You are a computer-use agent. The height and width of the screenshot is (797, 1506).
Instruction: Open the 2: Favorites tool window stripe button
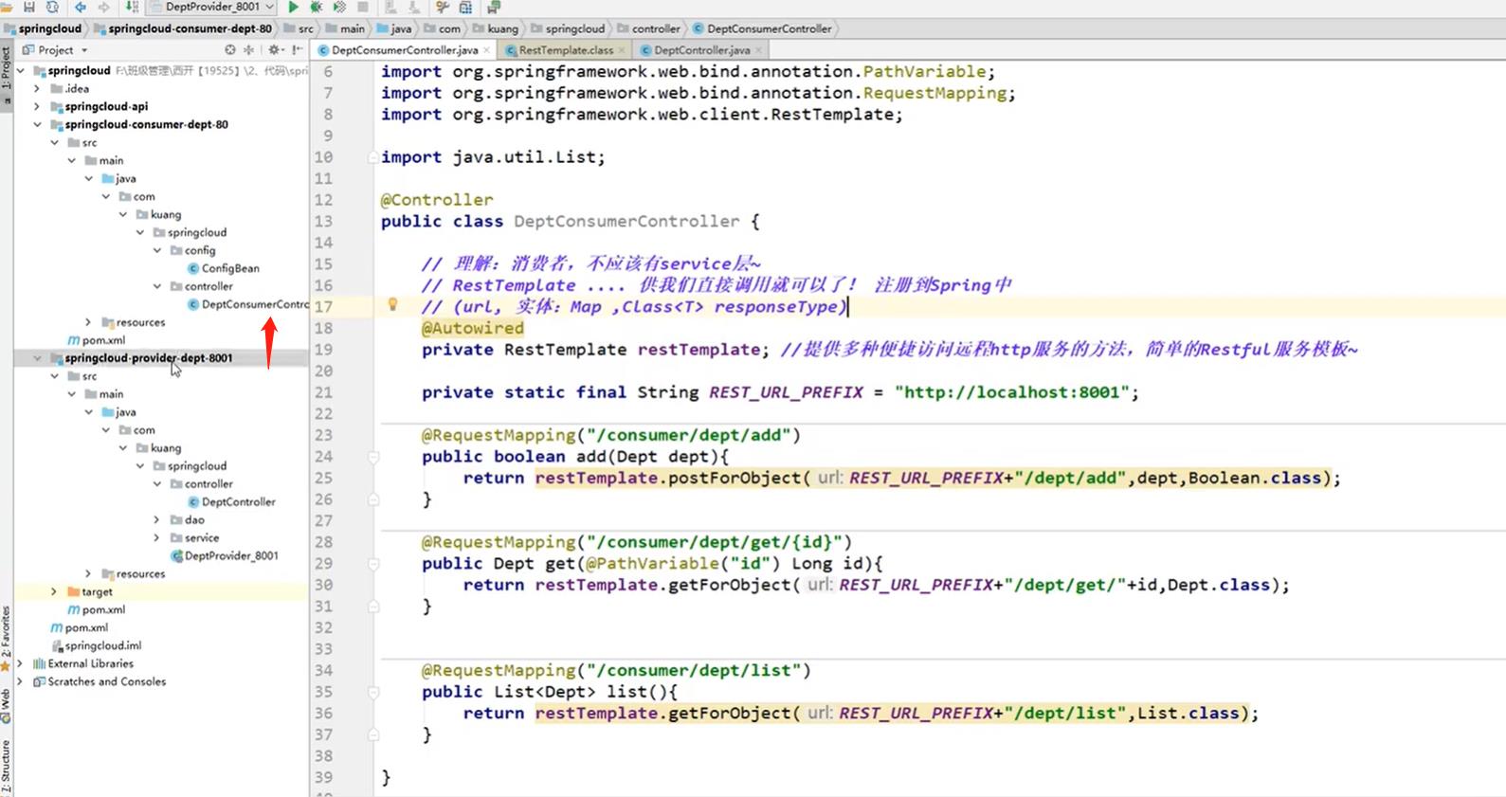tap(6, 637)
